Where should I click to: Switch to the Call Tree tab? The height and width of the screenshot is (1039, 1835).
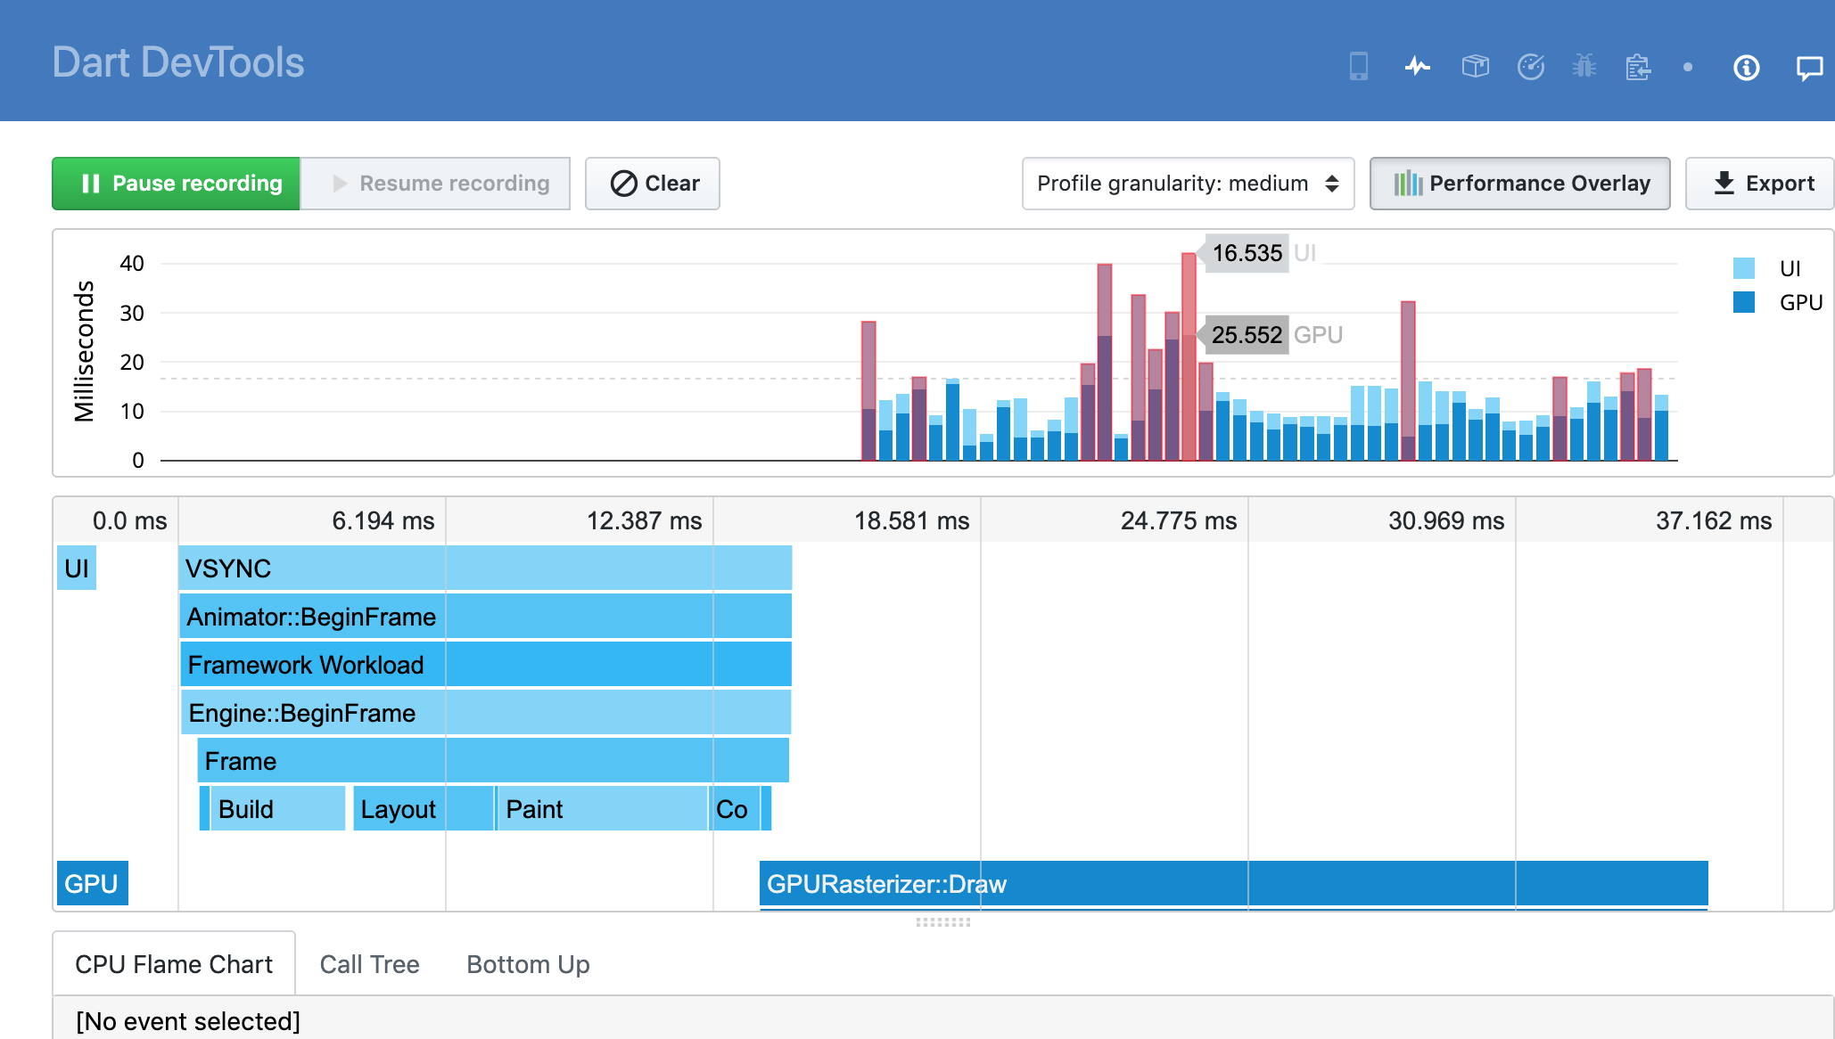pyautogui.click(x=369, y=964)
